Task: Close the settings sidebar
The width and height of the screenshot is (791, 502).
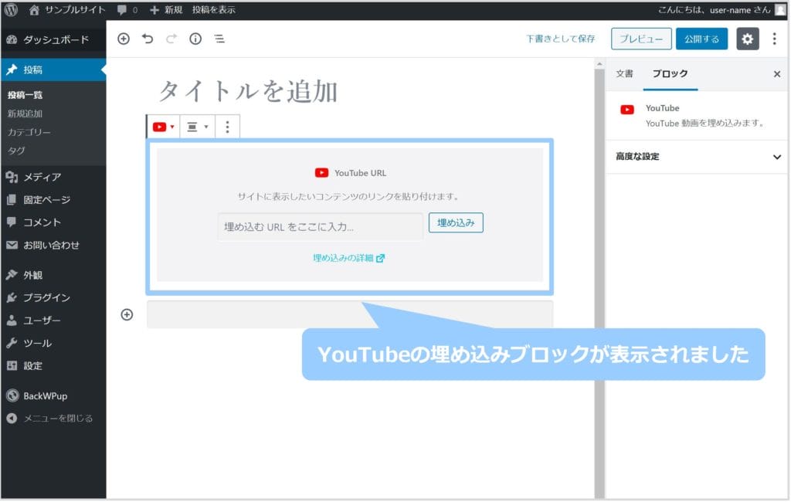Action: (777, 74)
